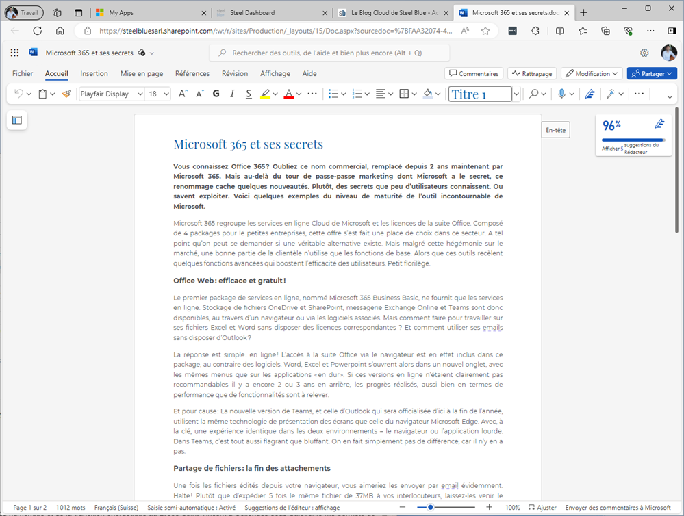Viewport: 684px width, 516px height.
Task: Click the Word logo icon beside the title
Action: tap(33, 52)
